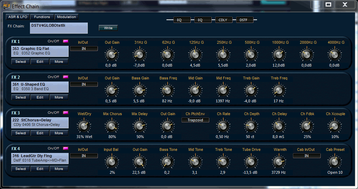
Task: Toggle FX 2 In/Out switch
Action: pos(84,84)
